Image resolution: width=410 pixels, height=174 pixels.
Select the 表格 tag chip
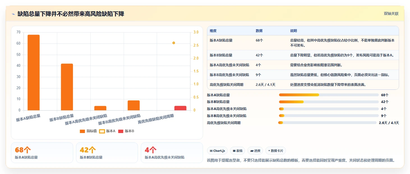point(238,151)
